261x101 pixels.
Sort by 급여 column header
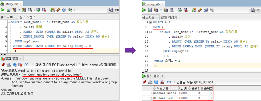click(182, 88)
